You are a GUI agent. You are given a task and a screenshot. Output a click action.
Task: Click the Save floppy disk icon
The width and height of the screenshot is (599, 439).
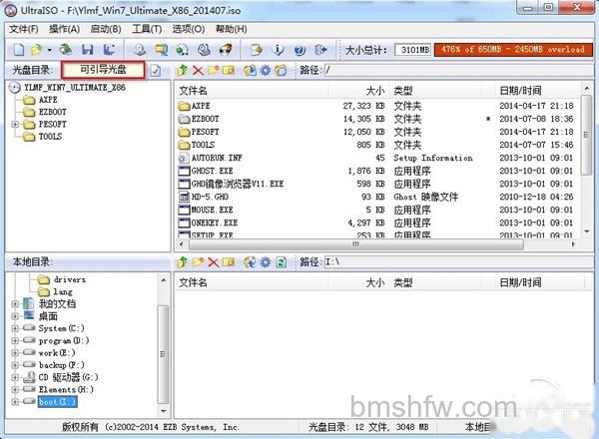click(x=88, y=50)
